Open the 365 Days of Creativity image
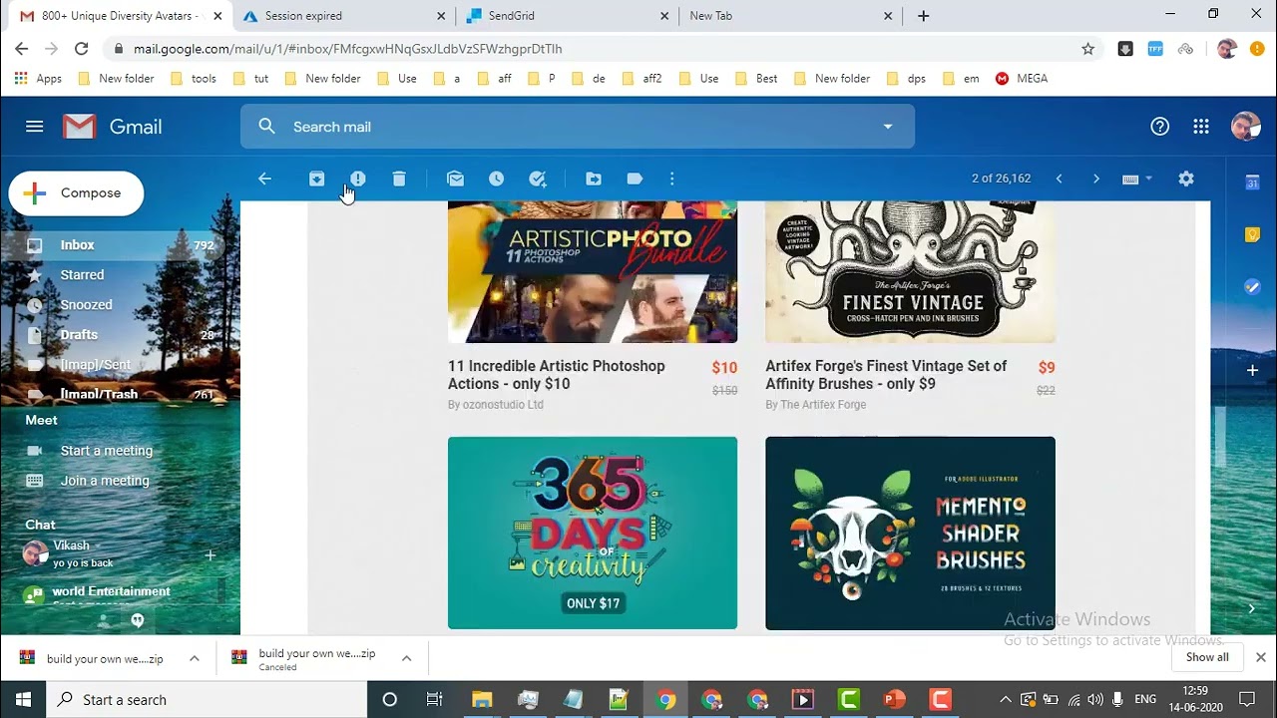Viewport: 1277px width, 718px height. pyautogui.click(x=593, y=534)
